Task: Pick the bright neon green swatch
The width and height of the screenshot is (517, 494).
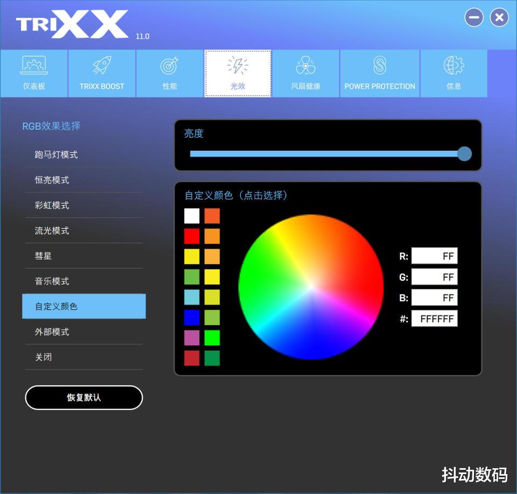Action: [212, 338]
